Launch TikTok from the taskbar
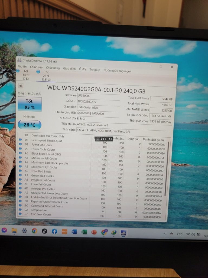The height and width of the screenshot is (278, 208). pyautogui.click(x=44, y=231)
